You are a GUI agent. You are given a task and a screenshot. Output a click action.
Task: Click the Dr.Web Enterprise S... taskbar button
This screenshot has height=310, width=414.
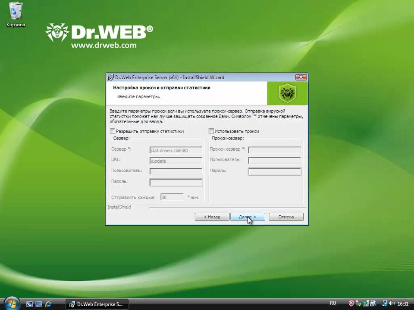coord(97,304)
